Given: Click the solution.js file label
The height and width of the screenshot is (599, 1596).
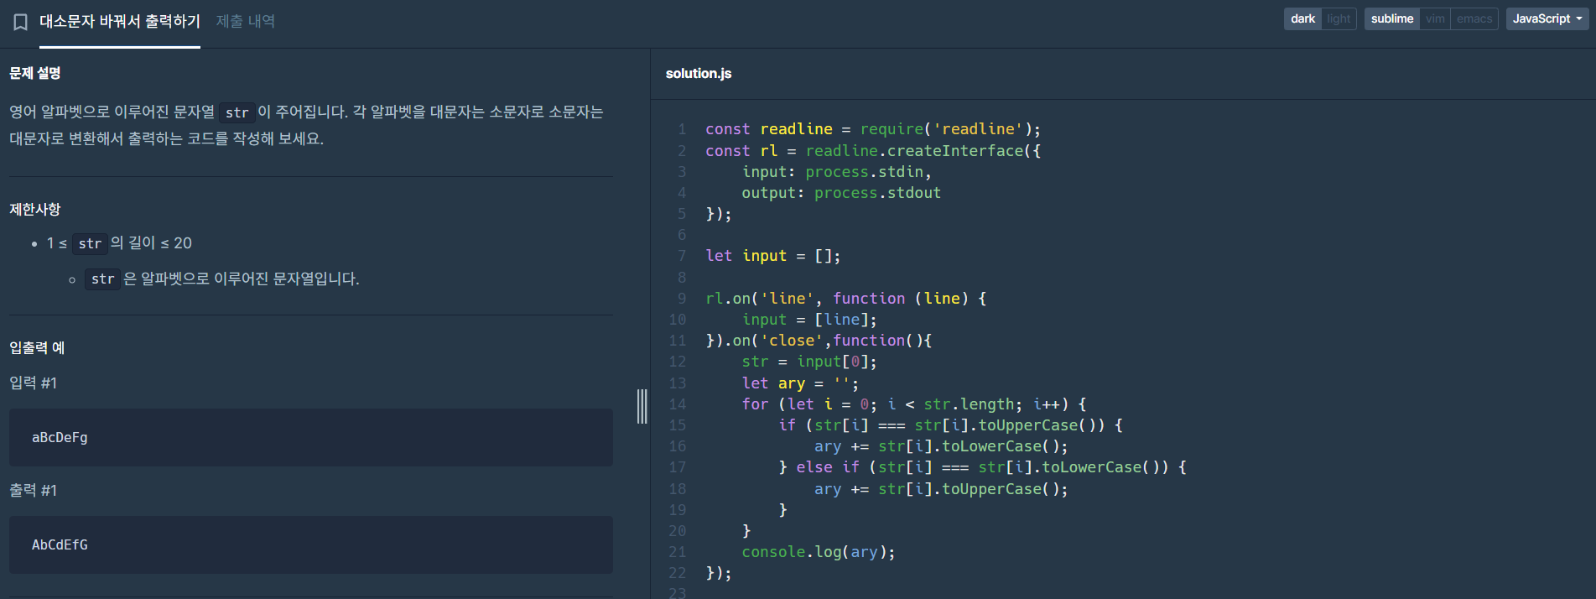Looking at the screenshot, I should coord(699,74).
